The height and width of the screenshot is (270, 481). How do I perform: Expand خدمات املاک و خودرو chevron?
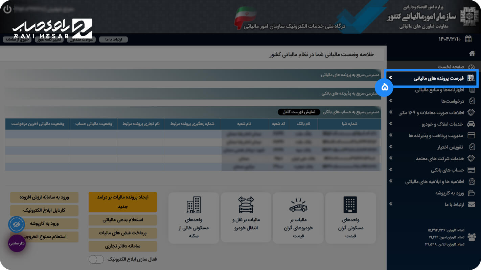391,124
